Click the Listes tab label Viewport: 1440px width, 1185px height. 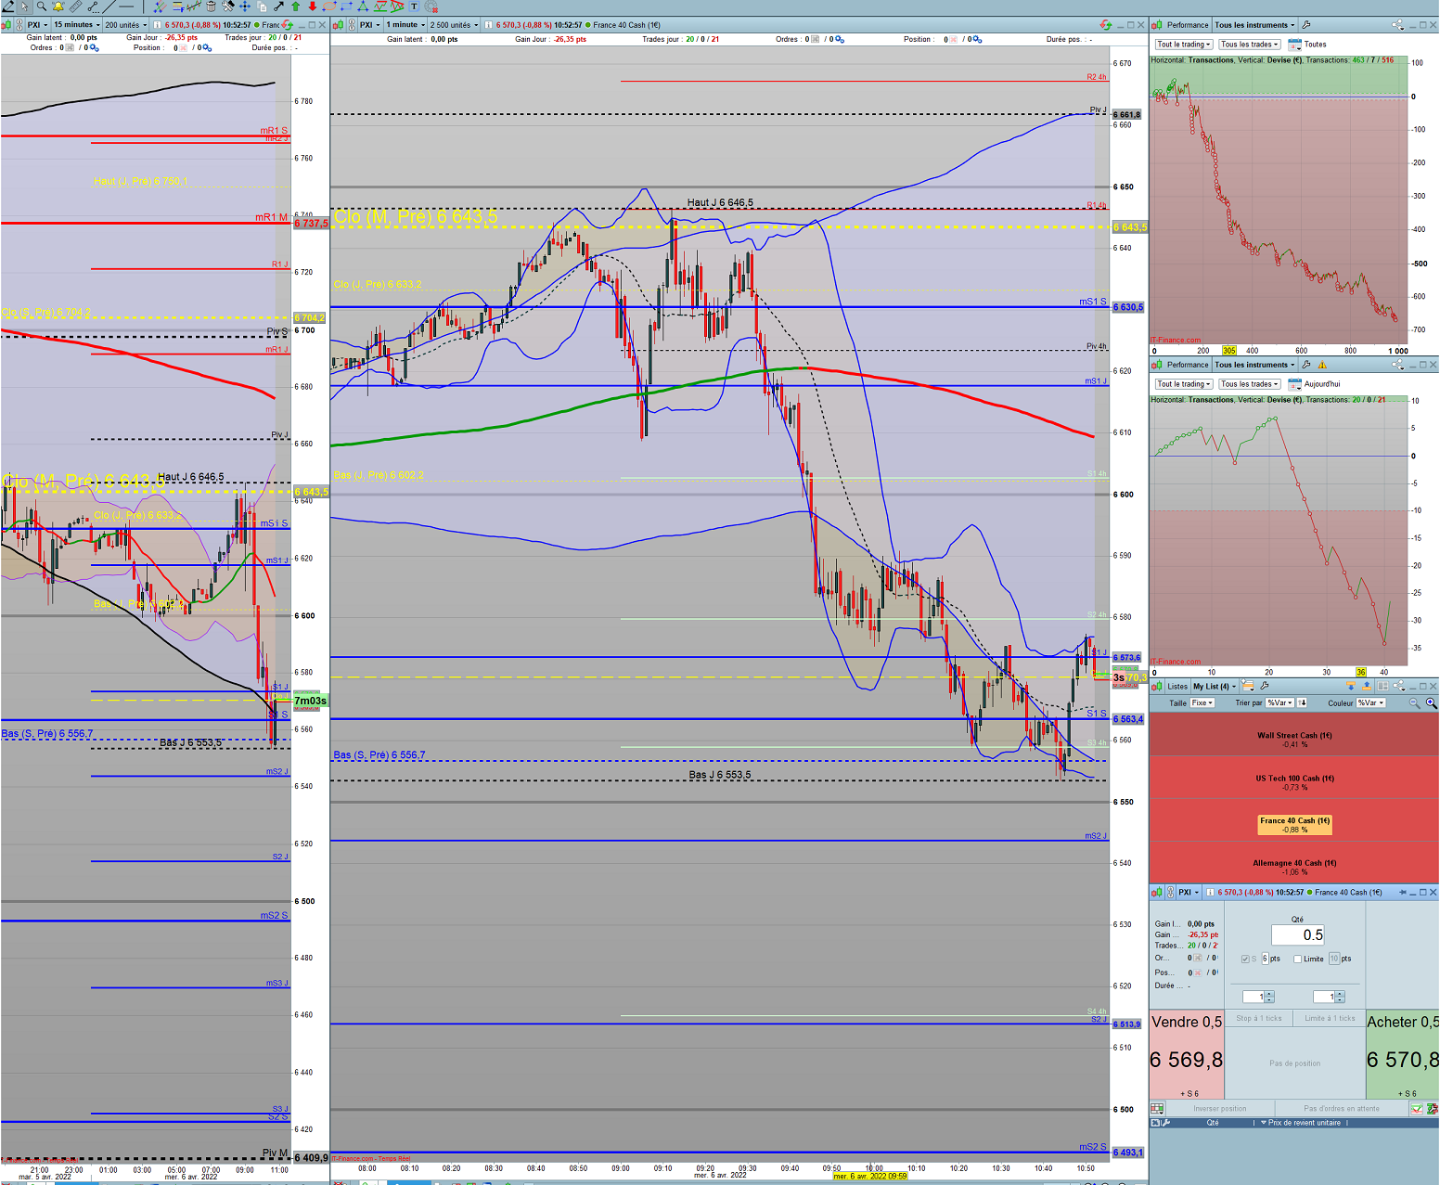click(1177, 687)
